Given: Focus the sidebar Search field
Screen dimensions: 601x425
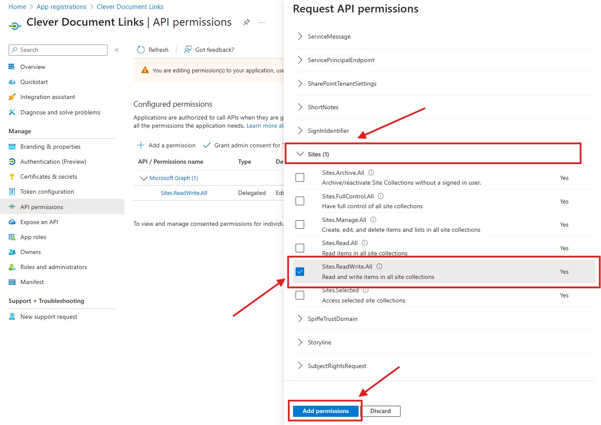Looking at the screenshot, I should click(58, 50).
